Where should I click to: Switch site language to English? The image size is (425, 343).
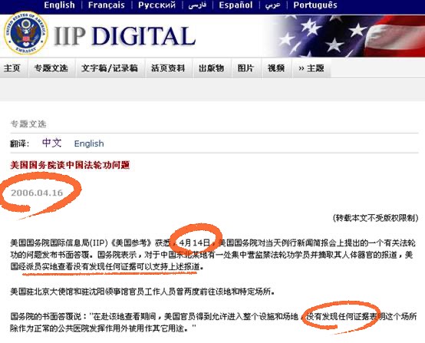coord(59,5)
